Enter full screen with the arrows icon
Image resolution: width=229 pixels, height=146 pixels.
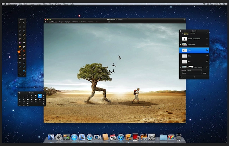point(184,19)
